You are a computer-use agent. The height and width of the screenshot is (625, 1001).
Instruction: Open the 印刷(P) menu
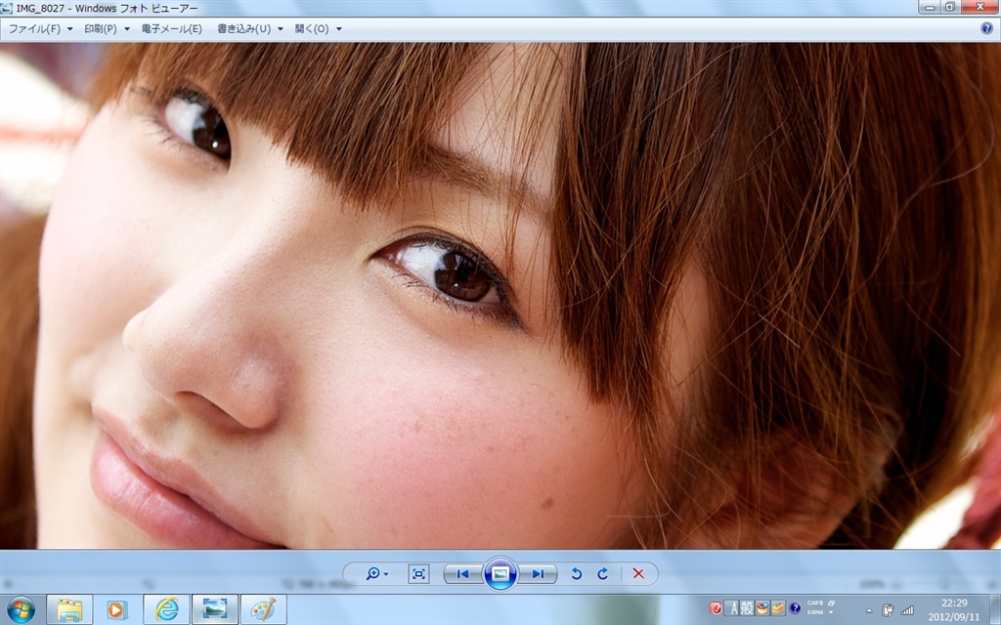click(107, 28)
